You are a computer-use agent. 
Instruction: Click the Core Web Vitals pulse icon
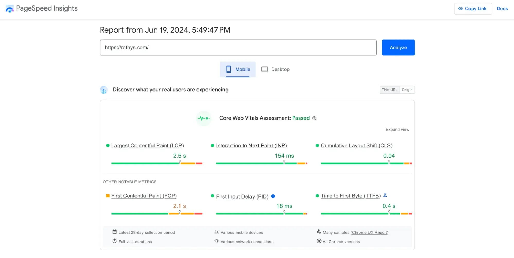click(x=204, y=118)
